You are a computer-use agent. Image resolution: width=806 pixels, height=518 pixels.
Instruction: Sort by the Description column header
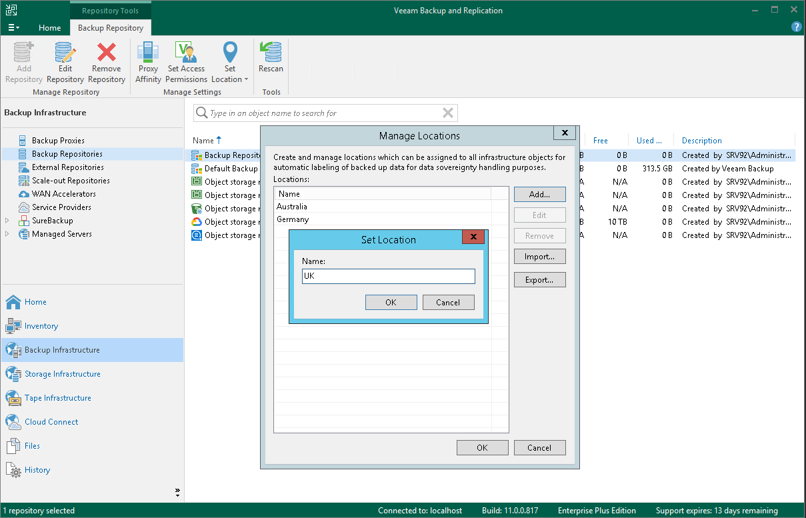(x=701, y=141)
